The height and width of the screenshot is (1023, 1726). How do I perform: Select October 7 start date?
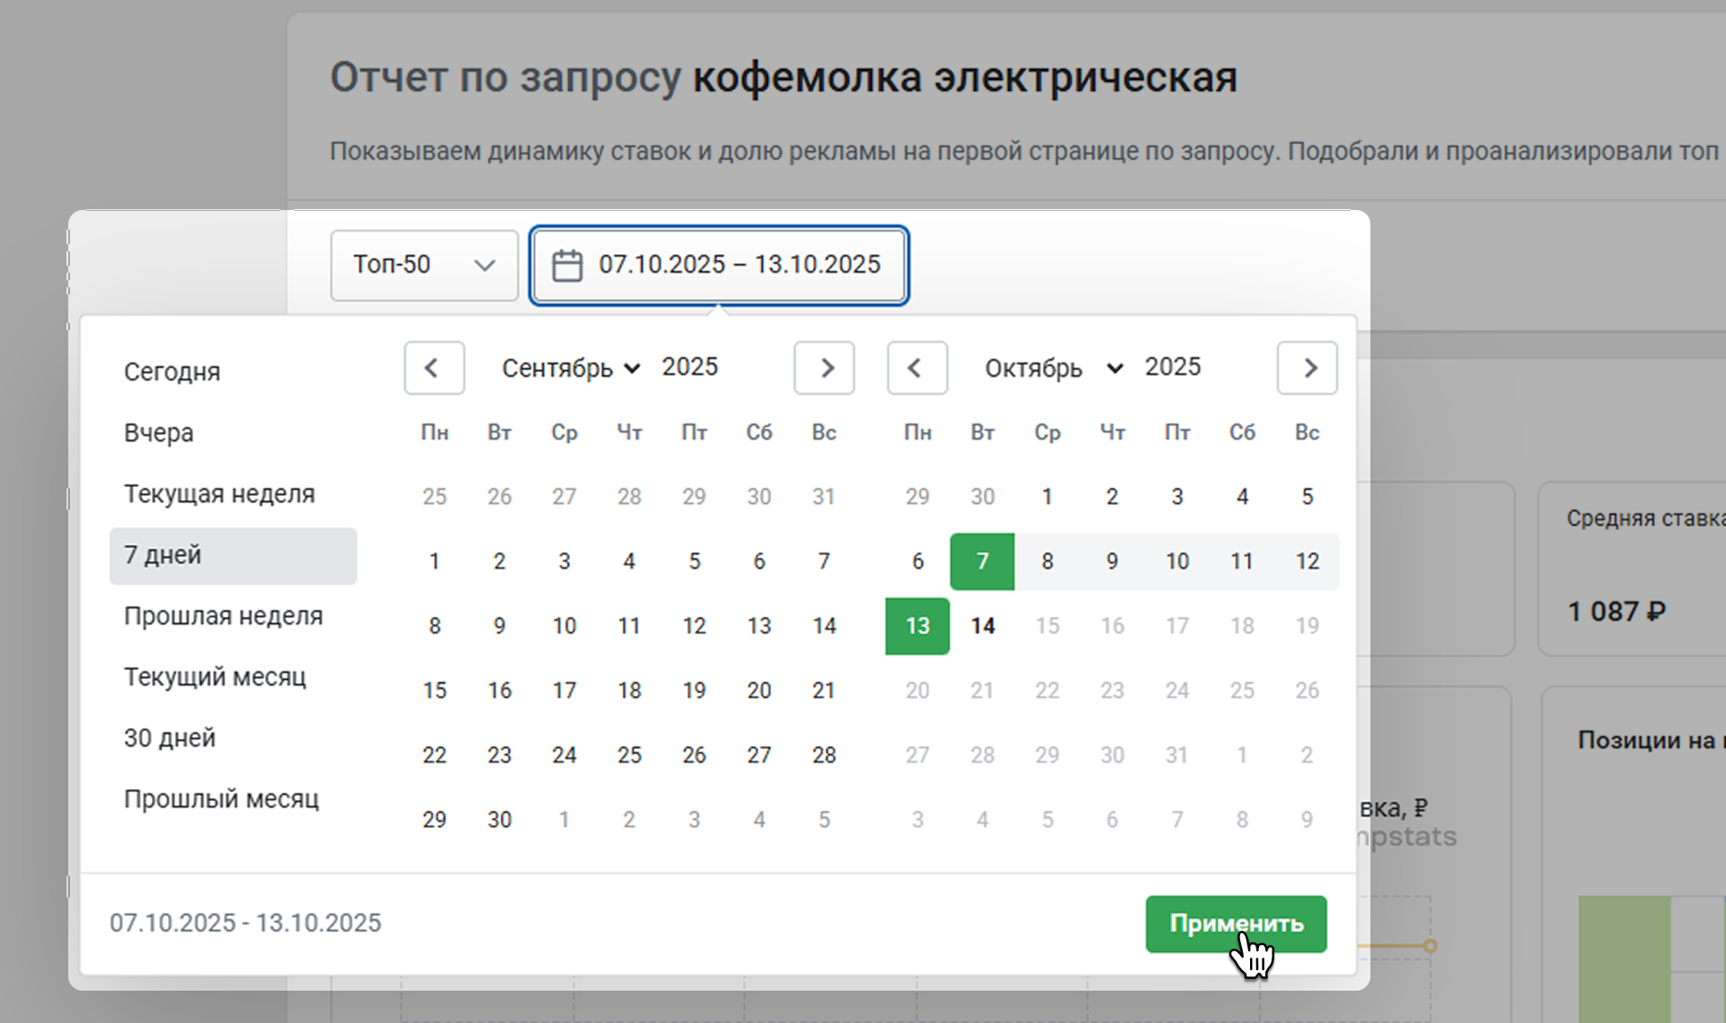click(982, 562)
